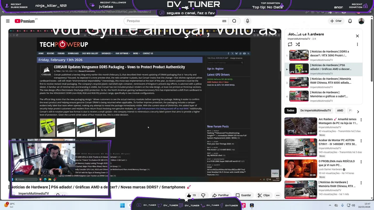Open the notifications bell

350,21
